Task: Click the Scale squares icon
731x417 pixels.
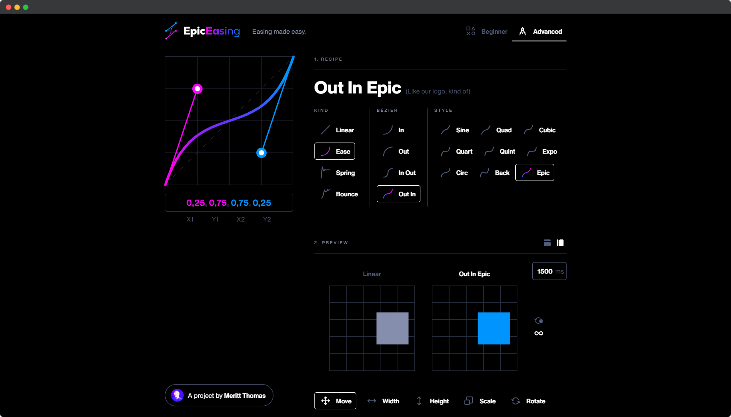Action: coord(469,401)
